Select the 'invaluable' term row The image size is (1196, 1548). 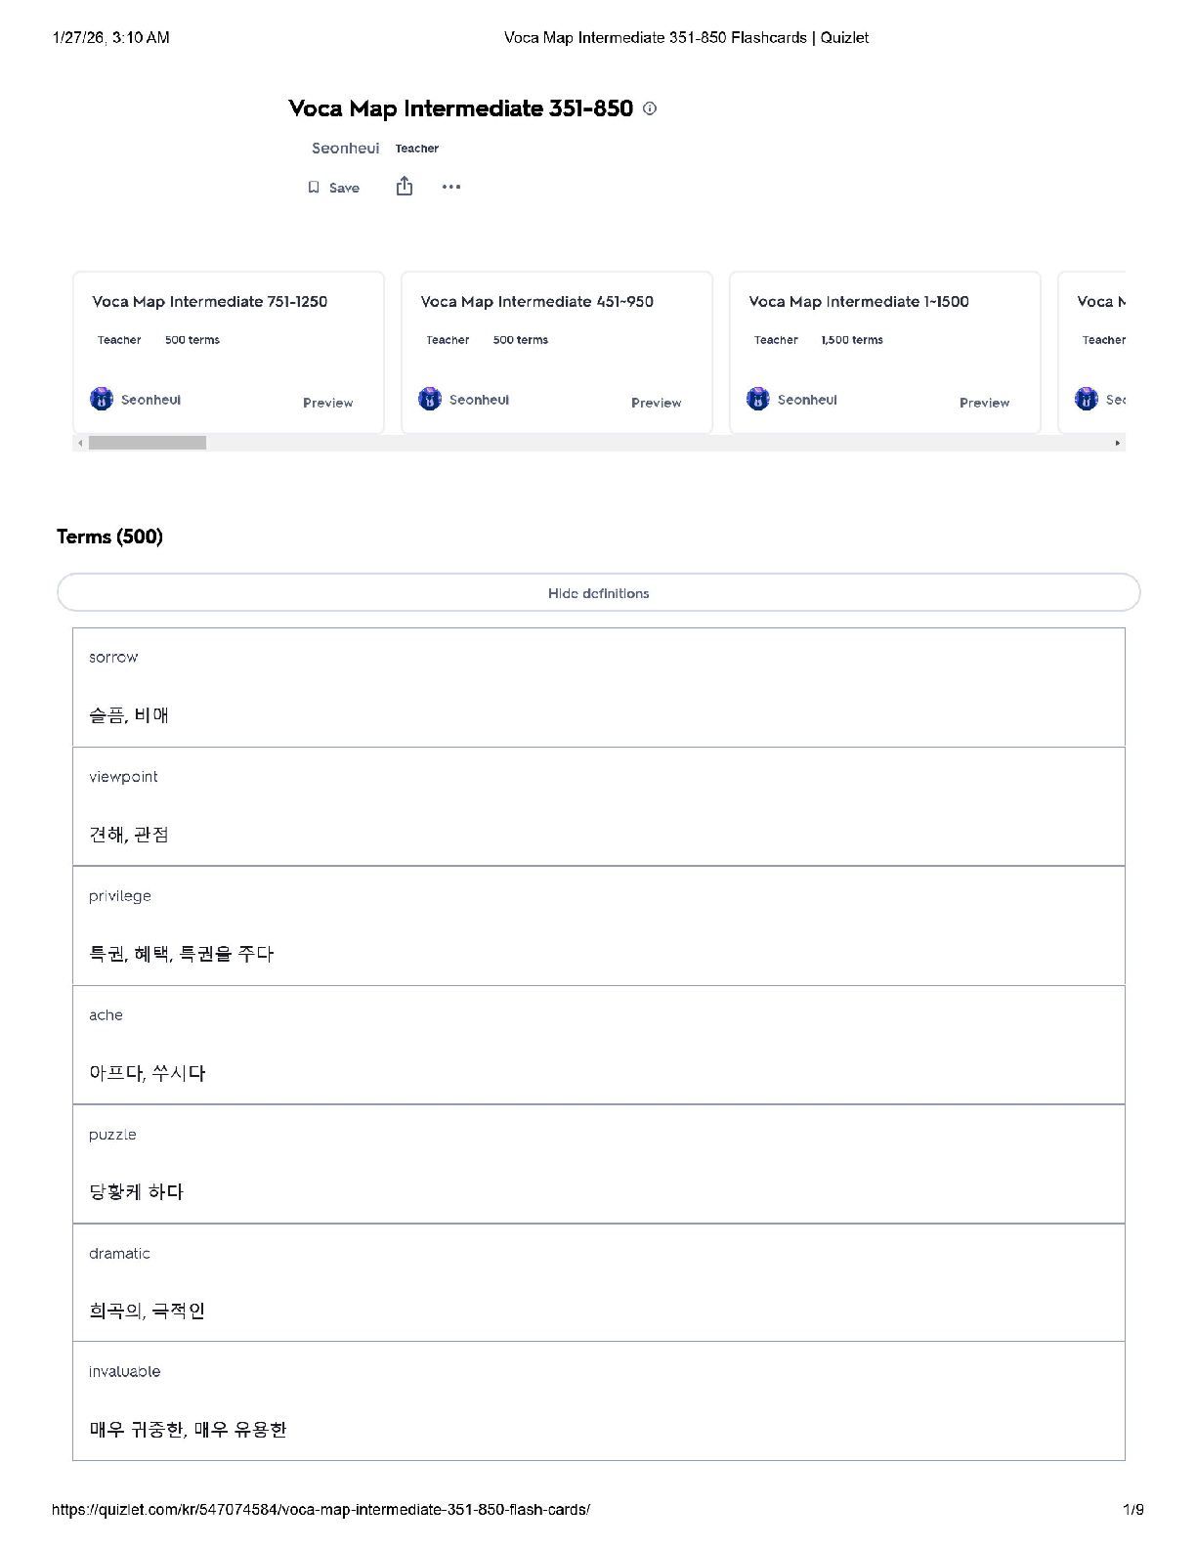point(598,1400)
